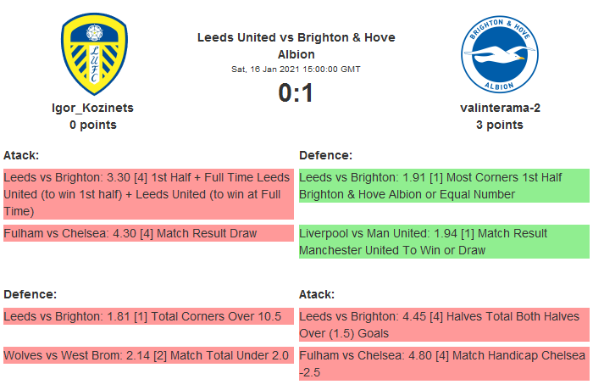
Task: Click the Leeds United vs Brighton match title
Action: pos(296,46)
